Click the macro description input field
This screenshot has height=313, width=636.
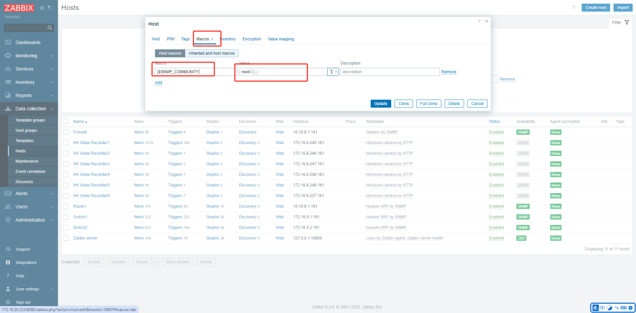pyautogui.click(x=390, y=72)
